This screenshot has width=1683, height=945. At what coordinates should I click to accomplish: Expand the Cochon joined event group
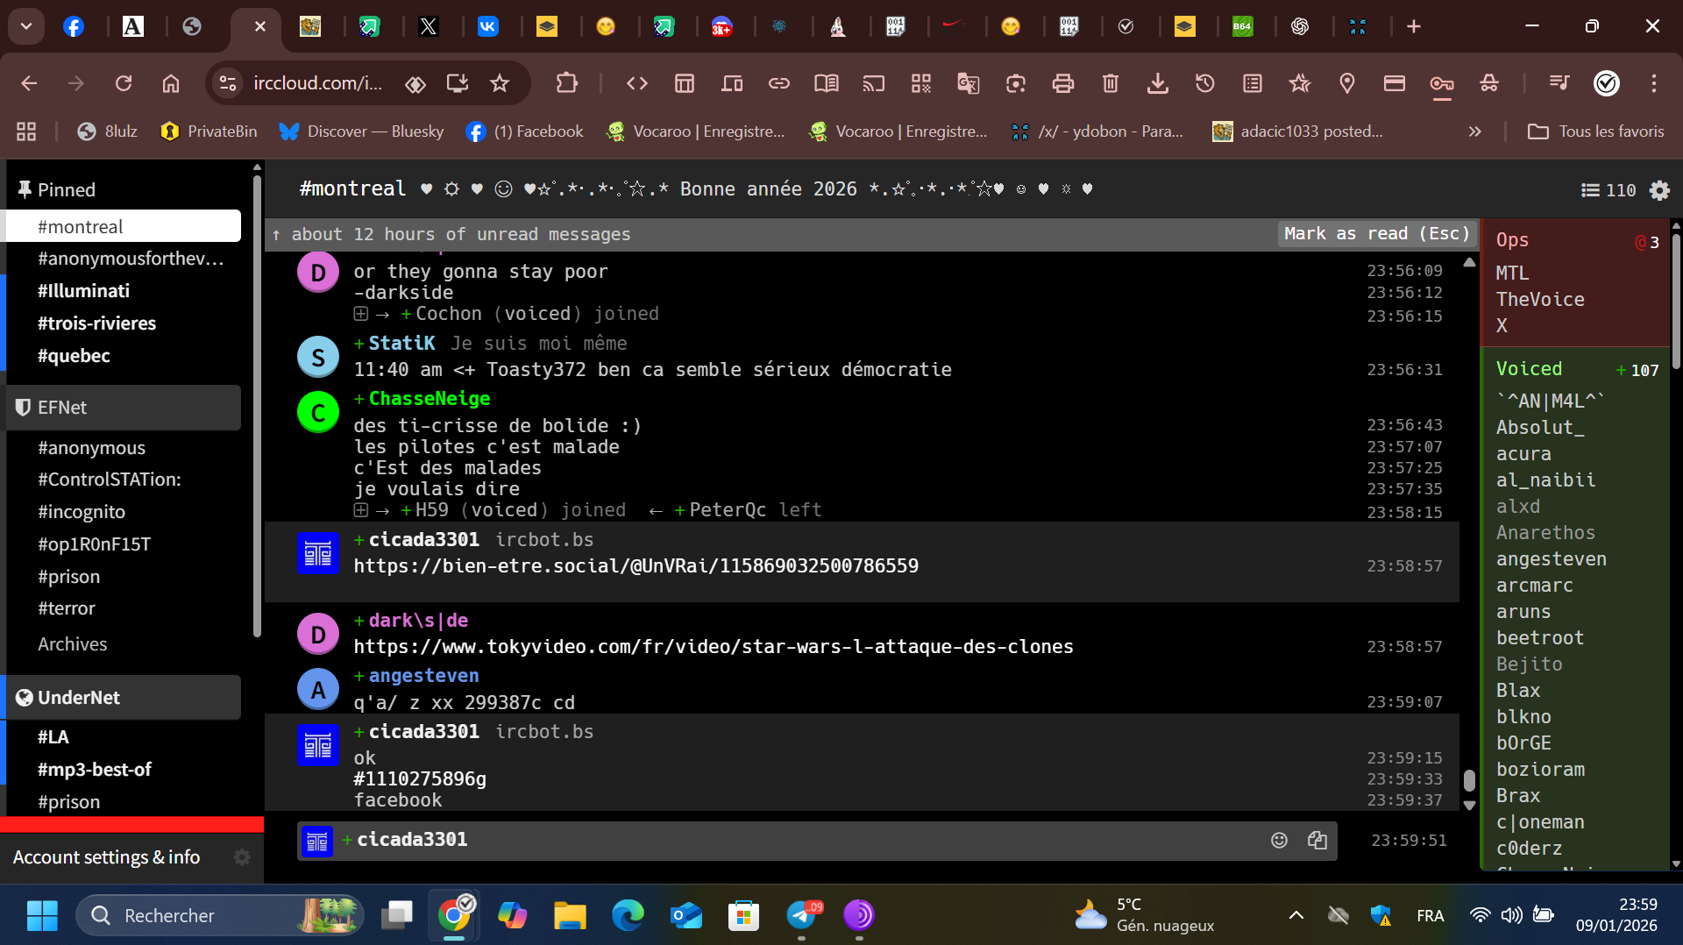click(x=360, y=314)
